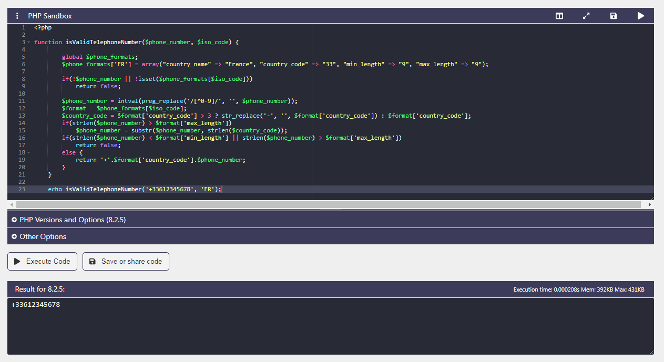Expand the editor to fullscreen
The height and width of the screenshot is (362, 664).
pos(586,16)
